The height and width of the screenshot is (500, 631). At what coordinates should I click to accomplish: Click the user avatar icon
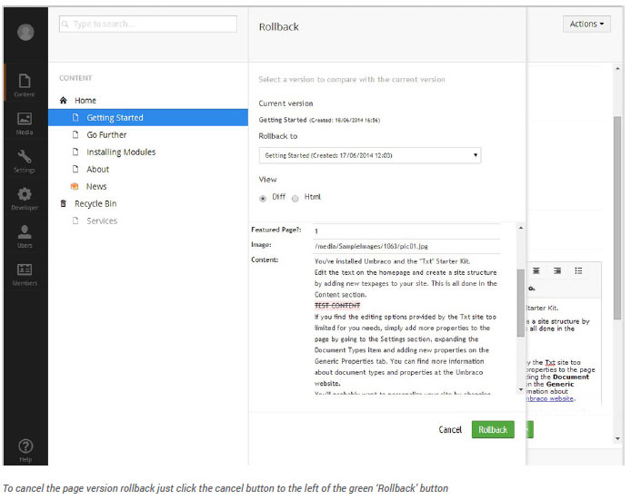pos(25,32)
